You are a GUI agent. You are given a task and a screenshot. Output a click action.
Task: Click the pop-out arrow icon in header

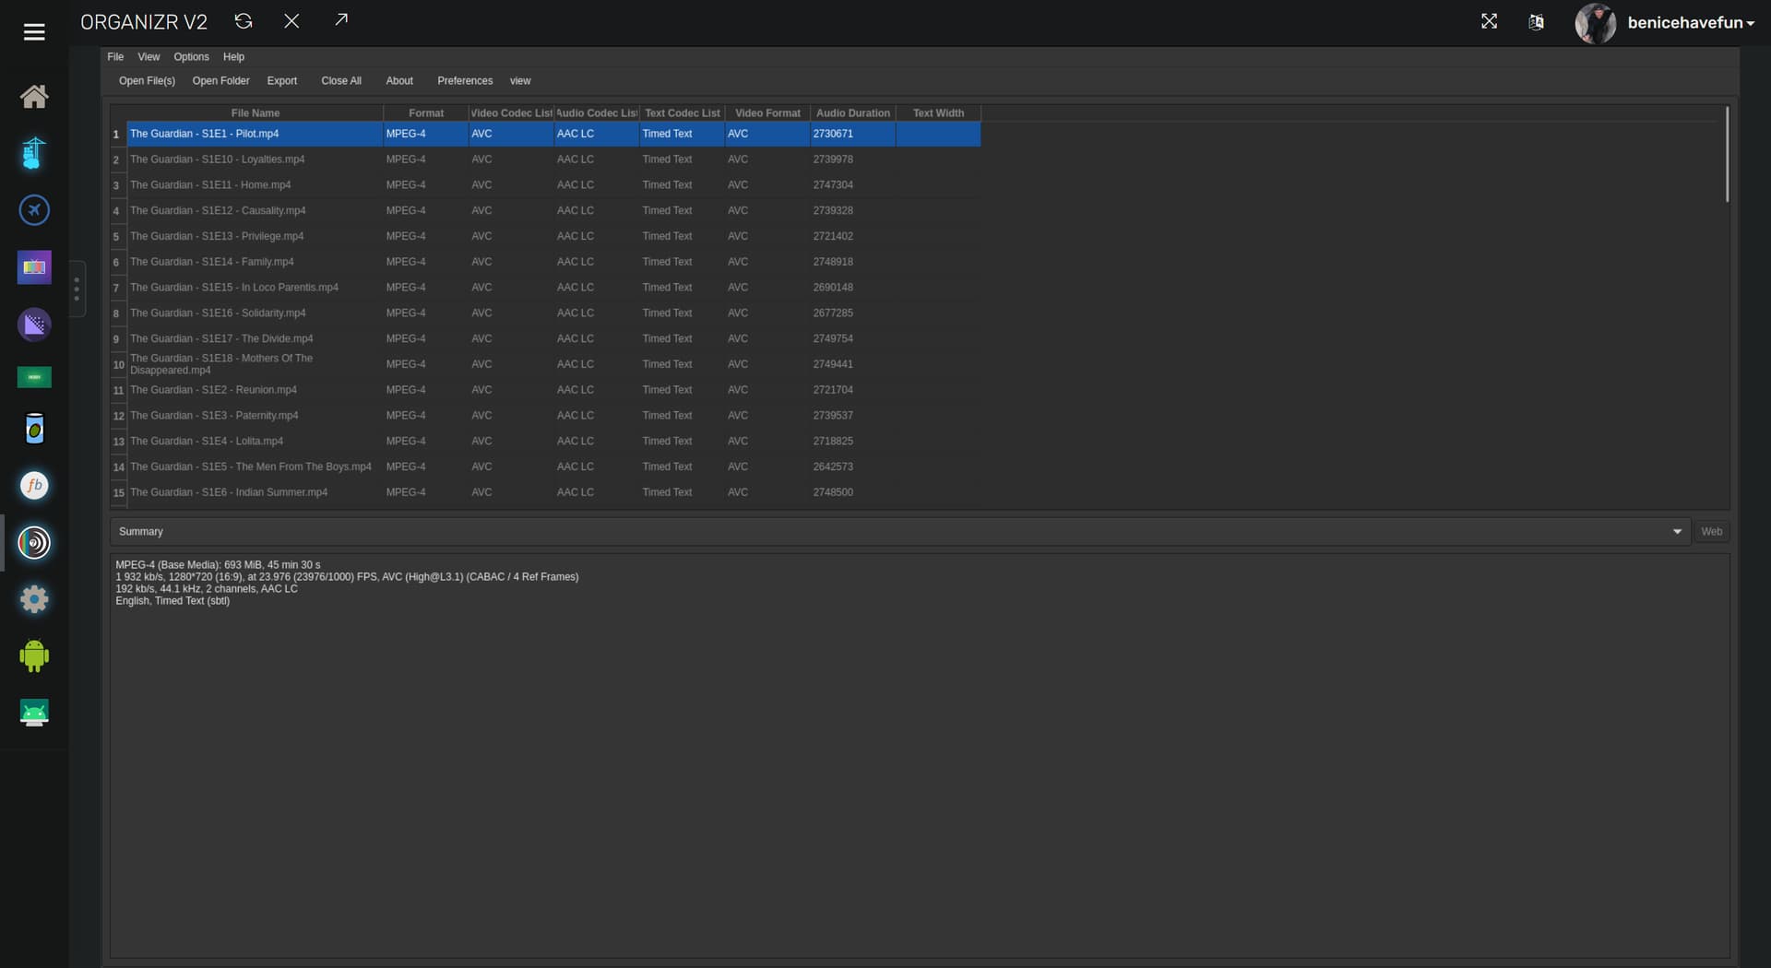click(341, 20)
